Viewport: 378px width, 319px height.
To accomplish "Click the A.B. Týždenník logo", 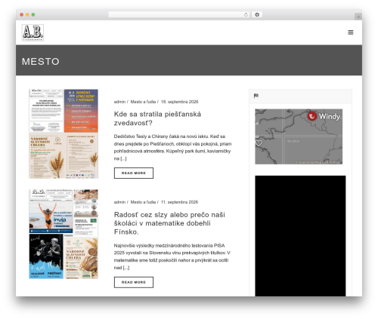I will pyautogui.click(x=33, y=32).
